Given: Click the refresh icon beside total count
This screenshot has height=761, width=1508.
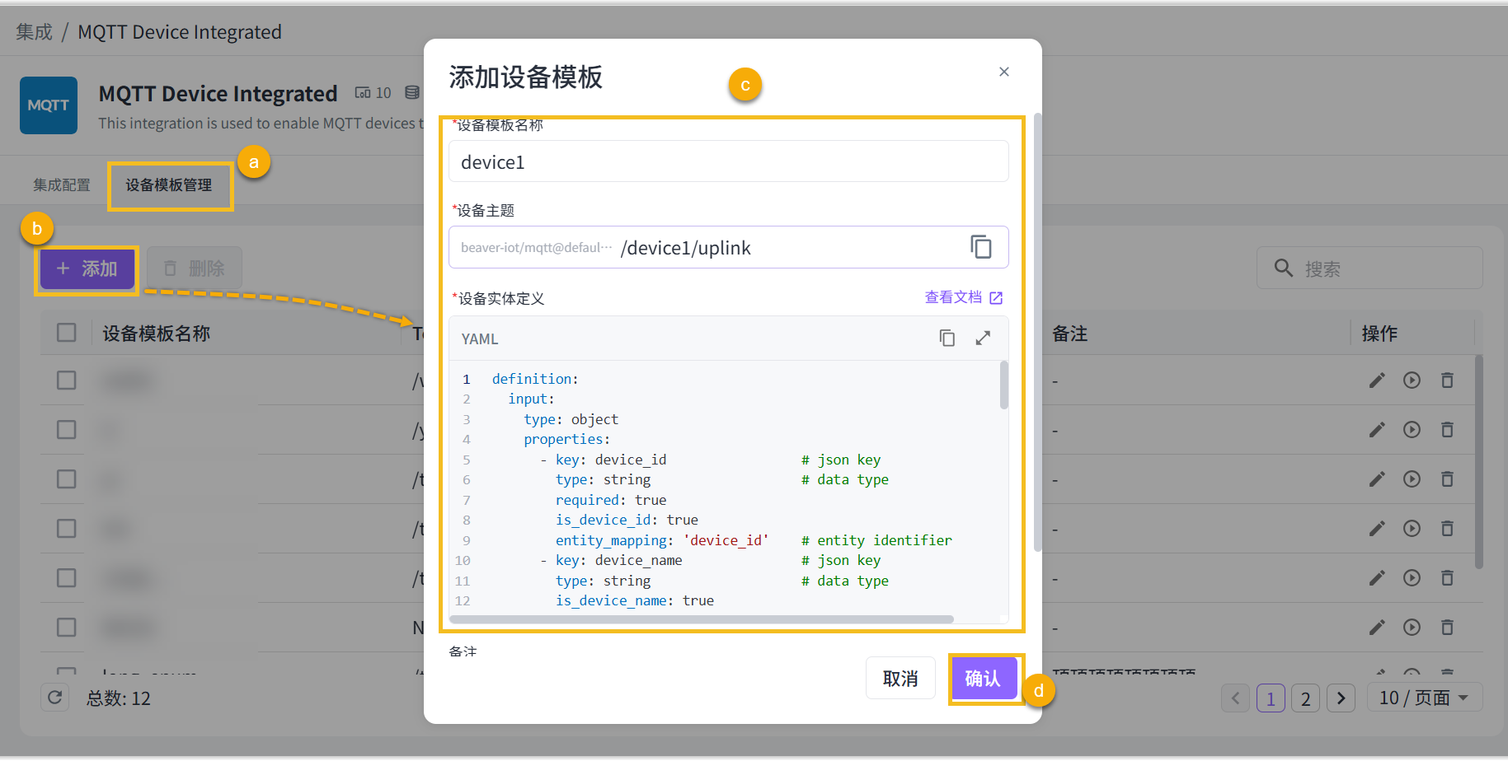Looking at the screenshot, I should coord(55,698).
